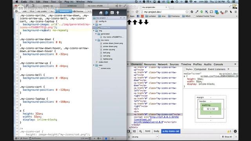Open the my-project dropdown in Coda sidebar
This screenshot has width=251, height=141.
click(101, 18)
